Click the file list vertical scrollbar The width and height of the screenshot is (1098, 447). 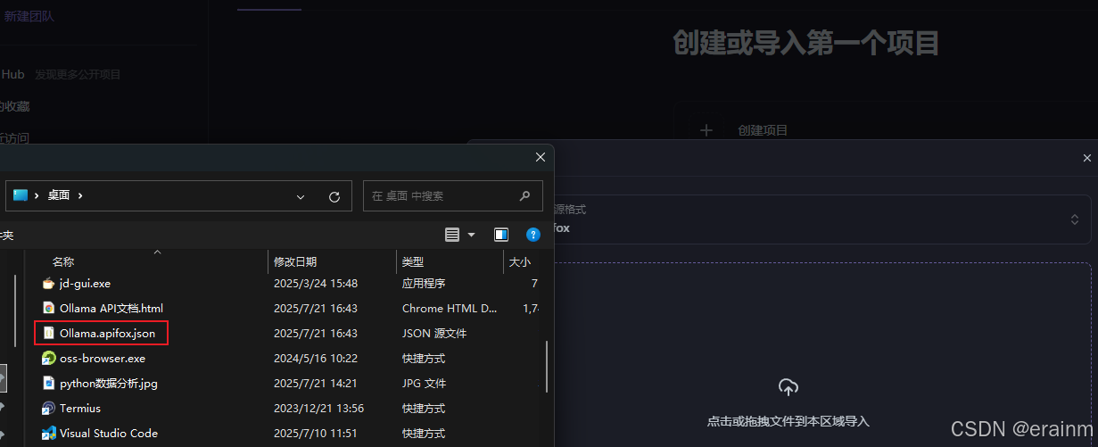tap(546, 365)
